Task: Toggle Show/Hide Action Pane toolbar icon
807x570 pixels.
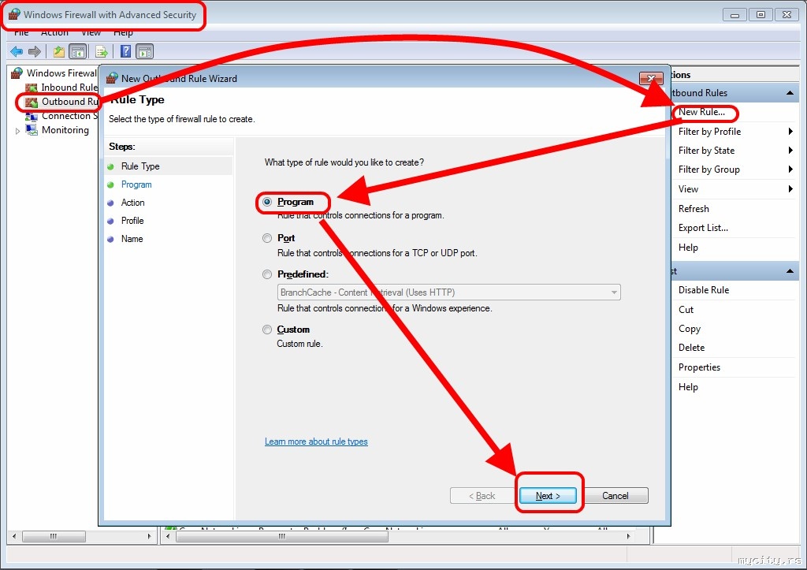Action: [x=145, y=51]
